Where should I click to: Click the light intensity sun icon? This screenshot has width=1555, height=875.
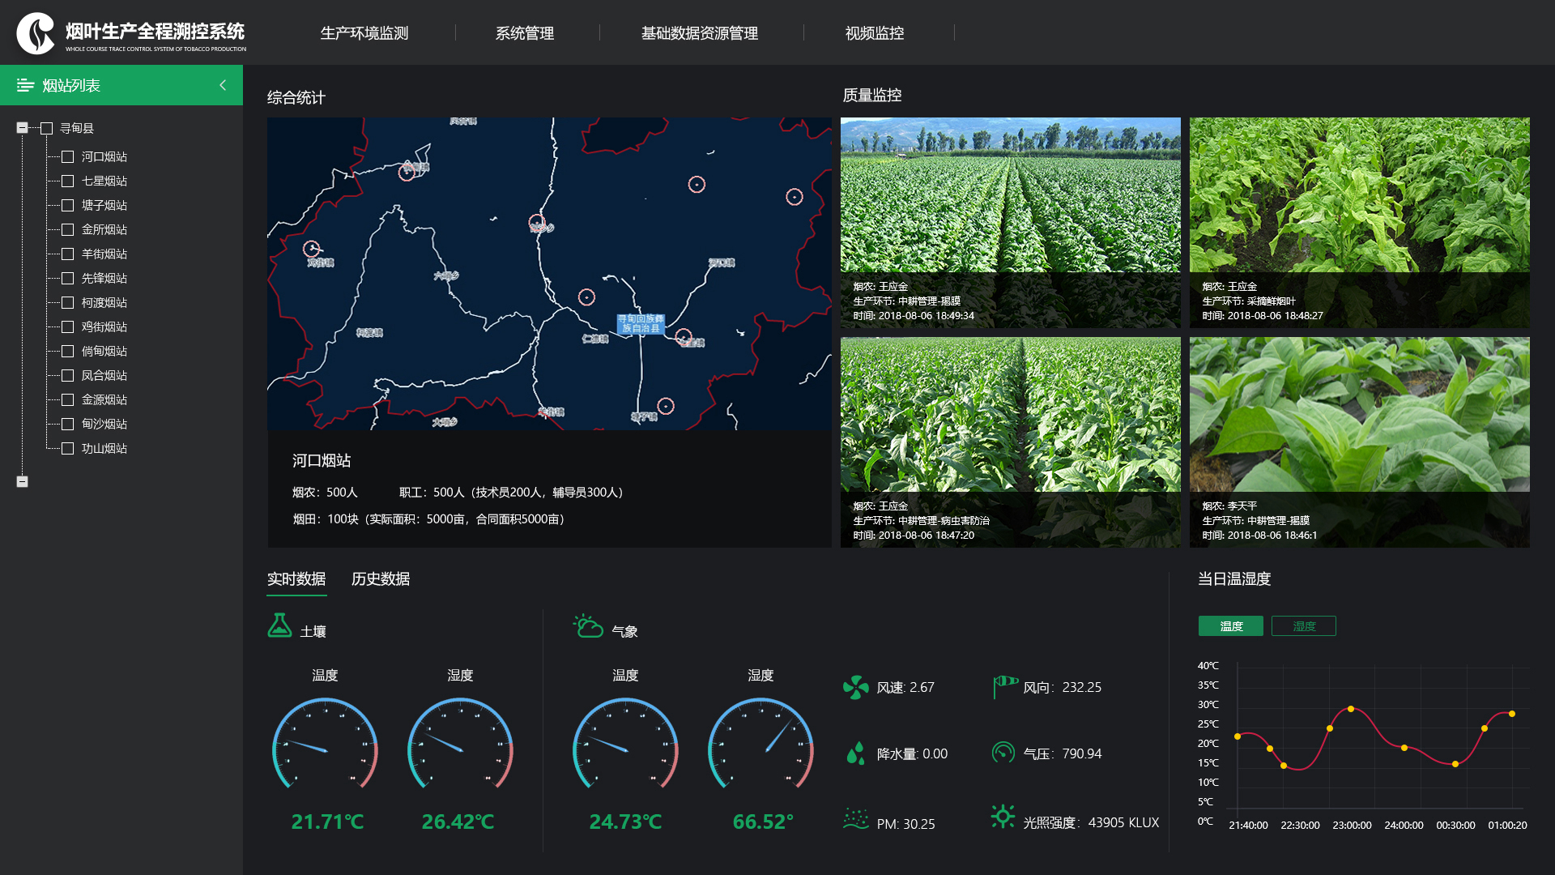click(x=1004, y=817)
